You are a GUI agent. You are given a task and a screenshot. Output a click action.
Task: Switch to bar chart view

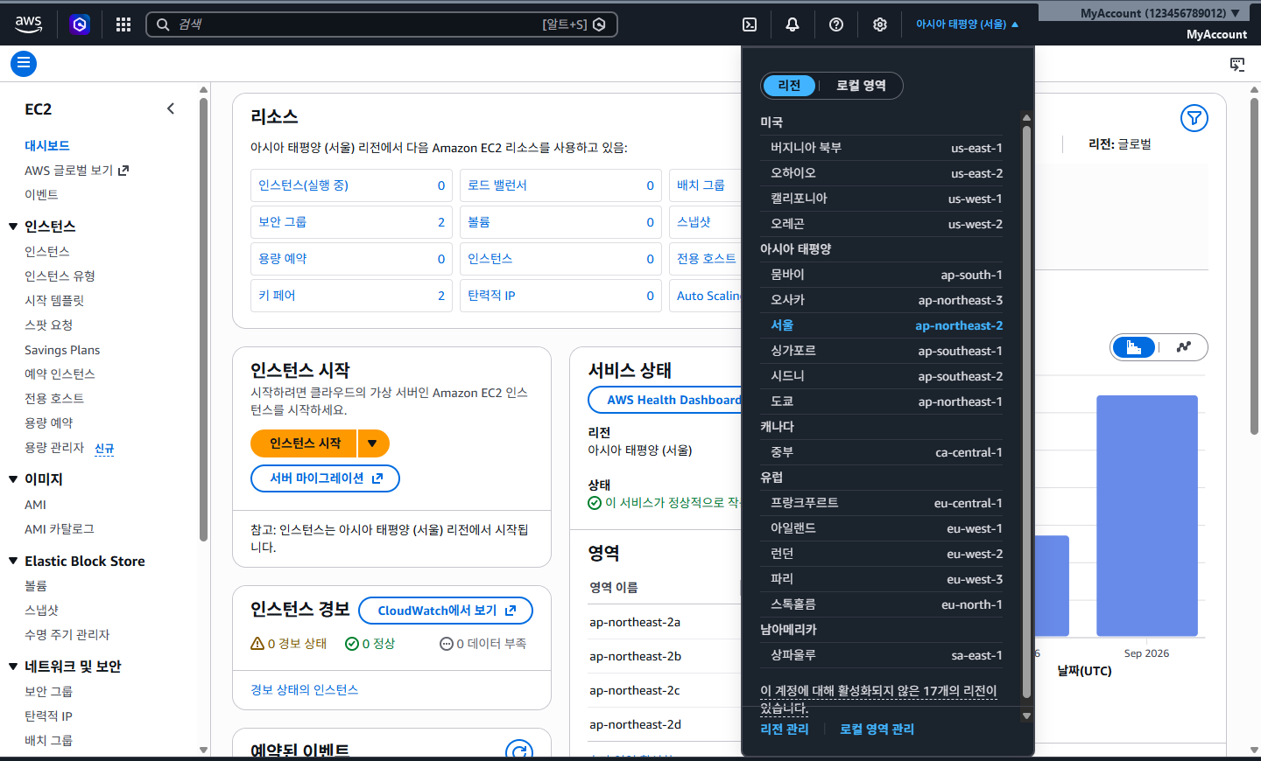pos(1134,347)
